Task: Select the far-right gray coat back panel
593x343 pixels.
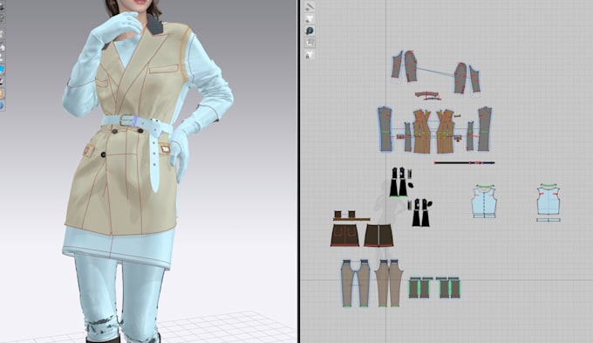Action: click(484, 129)
